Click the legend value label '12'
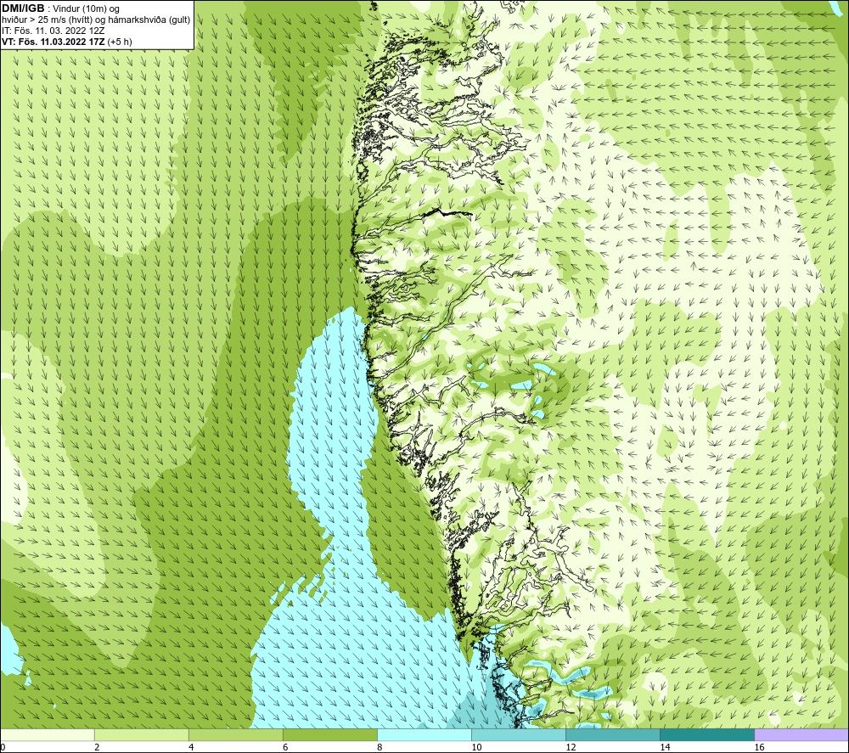This screenshot has height=753, width=849. click(x=571, y=748)
